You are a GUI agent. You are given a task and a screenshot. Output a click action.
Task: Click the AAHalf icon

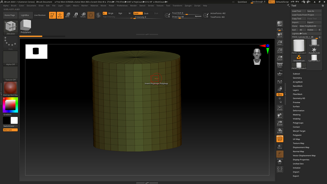pos(280,58)
